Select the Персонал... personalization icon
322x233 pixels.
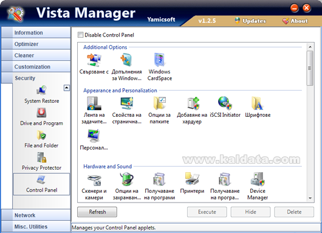pos(94,136)
